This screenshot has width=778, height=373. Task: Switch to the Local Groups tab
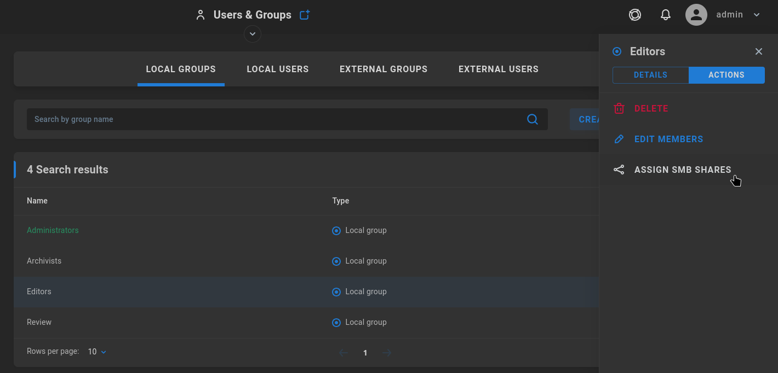coord(181,69)
